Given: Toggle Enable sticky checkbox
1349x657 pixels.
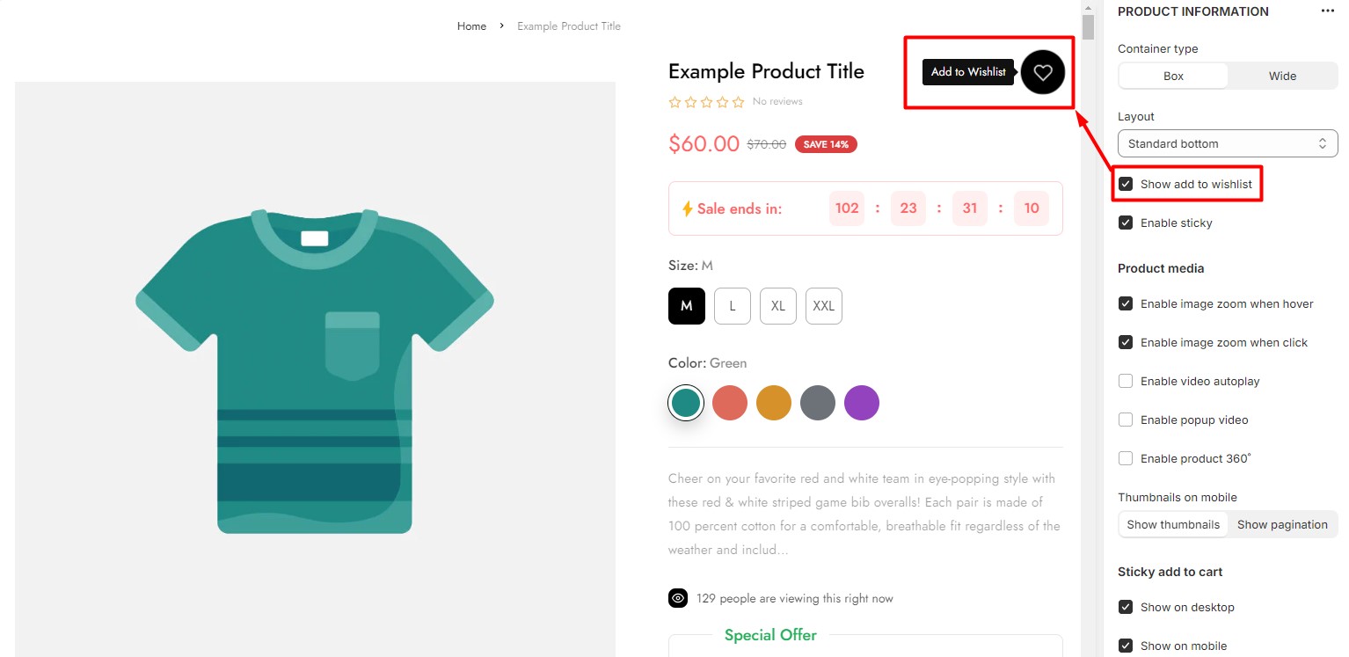Looking at the screenshot, I should pyautogui.click(x=1126, y=223).
